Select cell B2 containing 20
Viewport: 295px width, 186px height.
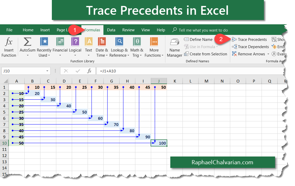[32, 93]
